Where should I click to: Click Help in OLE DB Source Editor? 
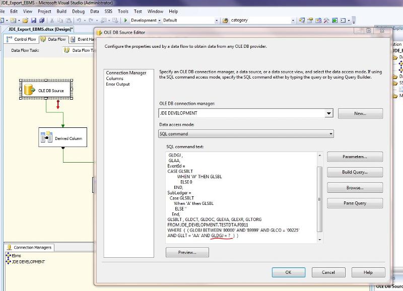coord(368,272)
